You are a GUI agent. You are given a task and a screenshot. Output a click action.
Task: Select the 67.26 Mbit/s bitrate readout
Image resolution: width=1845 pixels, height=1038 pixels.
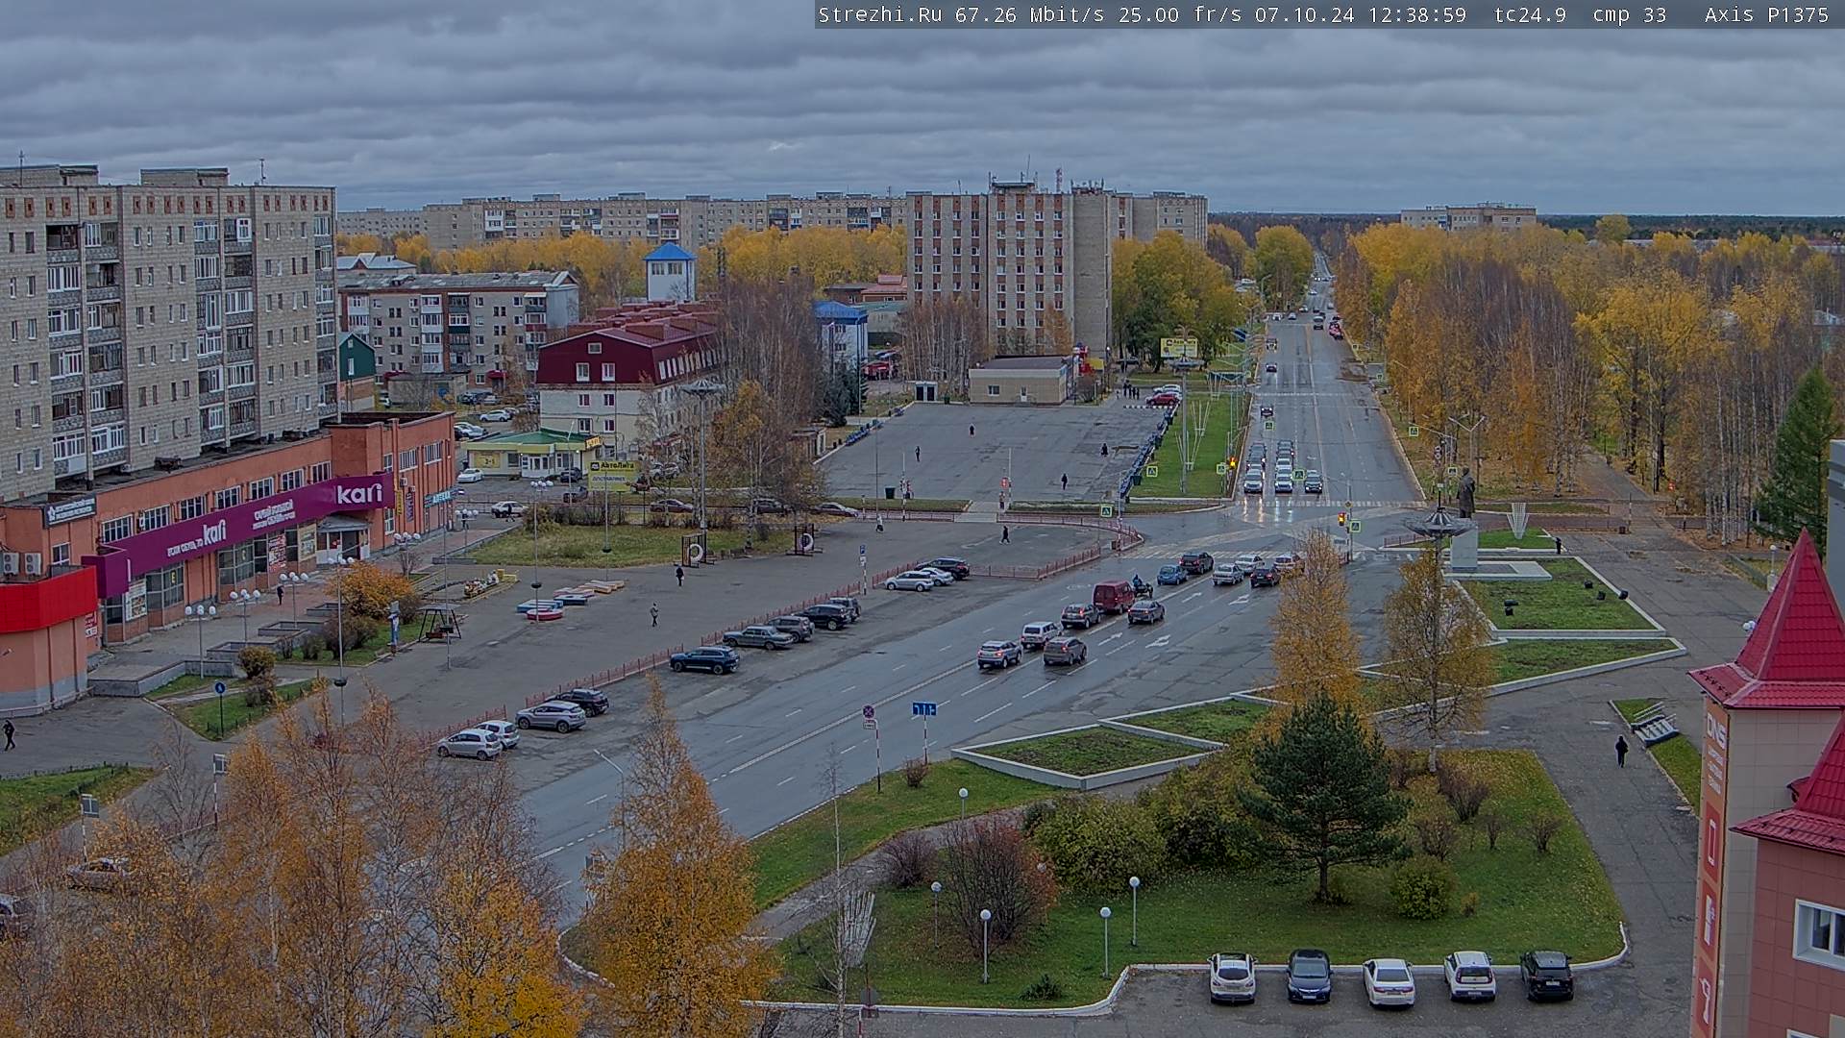[1032, 14]
